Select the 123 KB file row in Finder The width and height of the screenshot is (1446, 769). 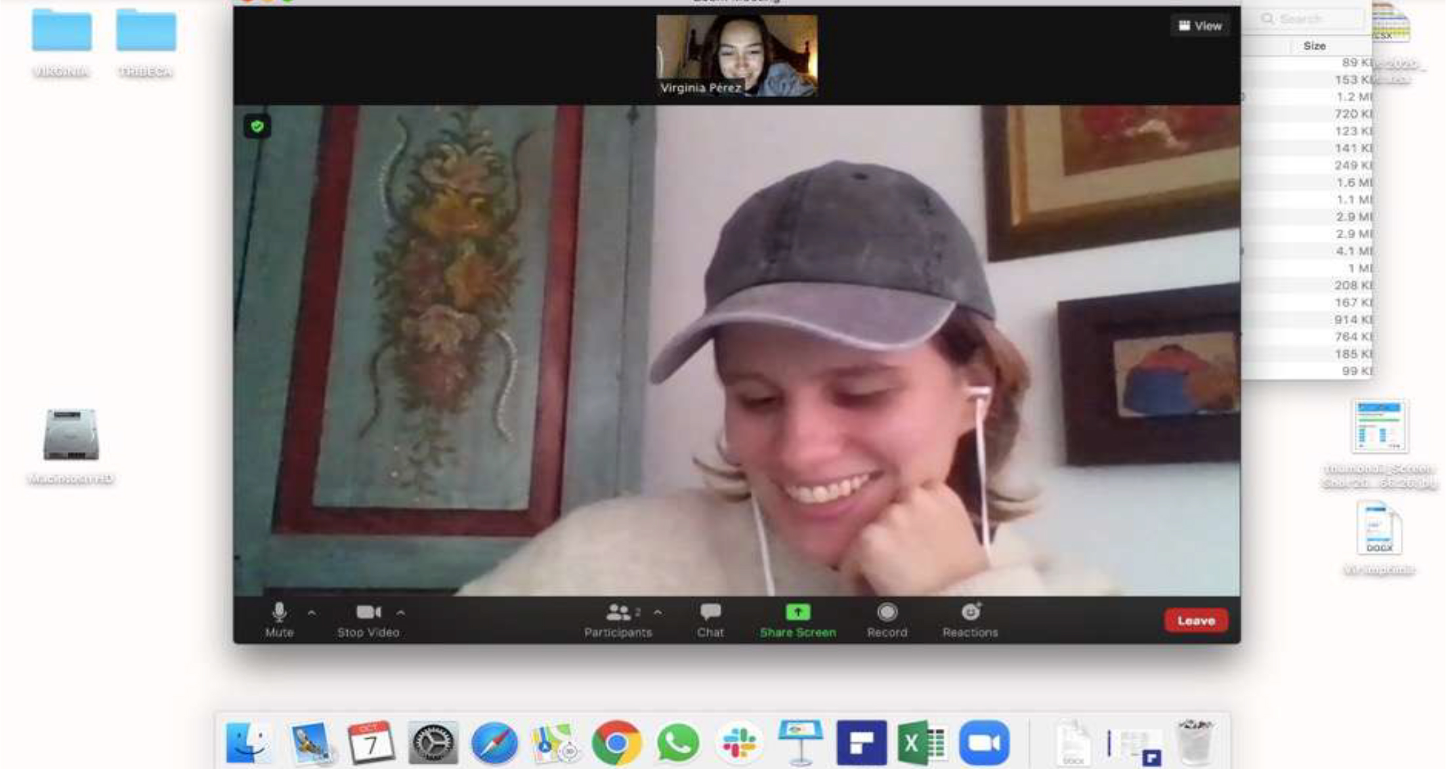(1306, 131)
